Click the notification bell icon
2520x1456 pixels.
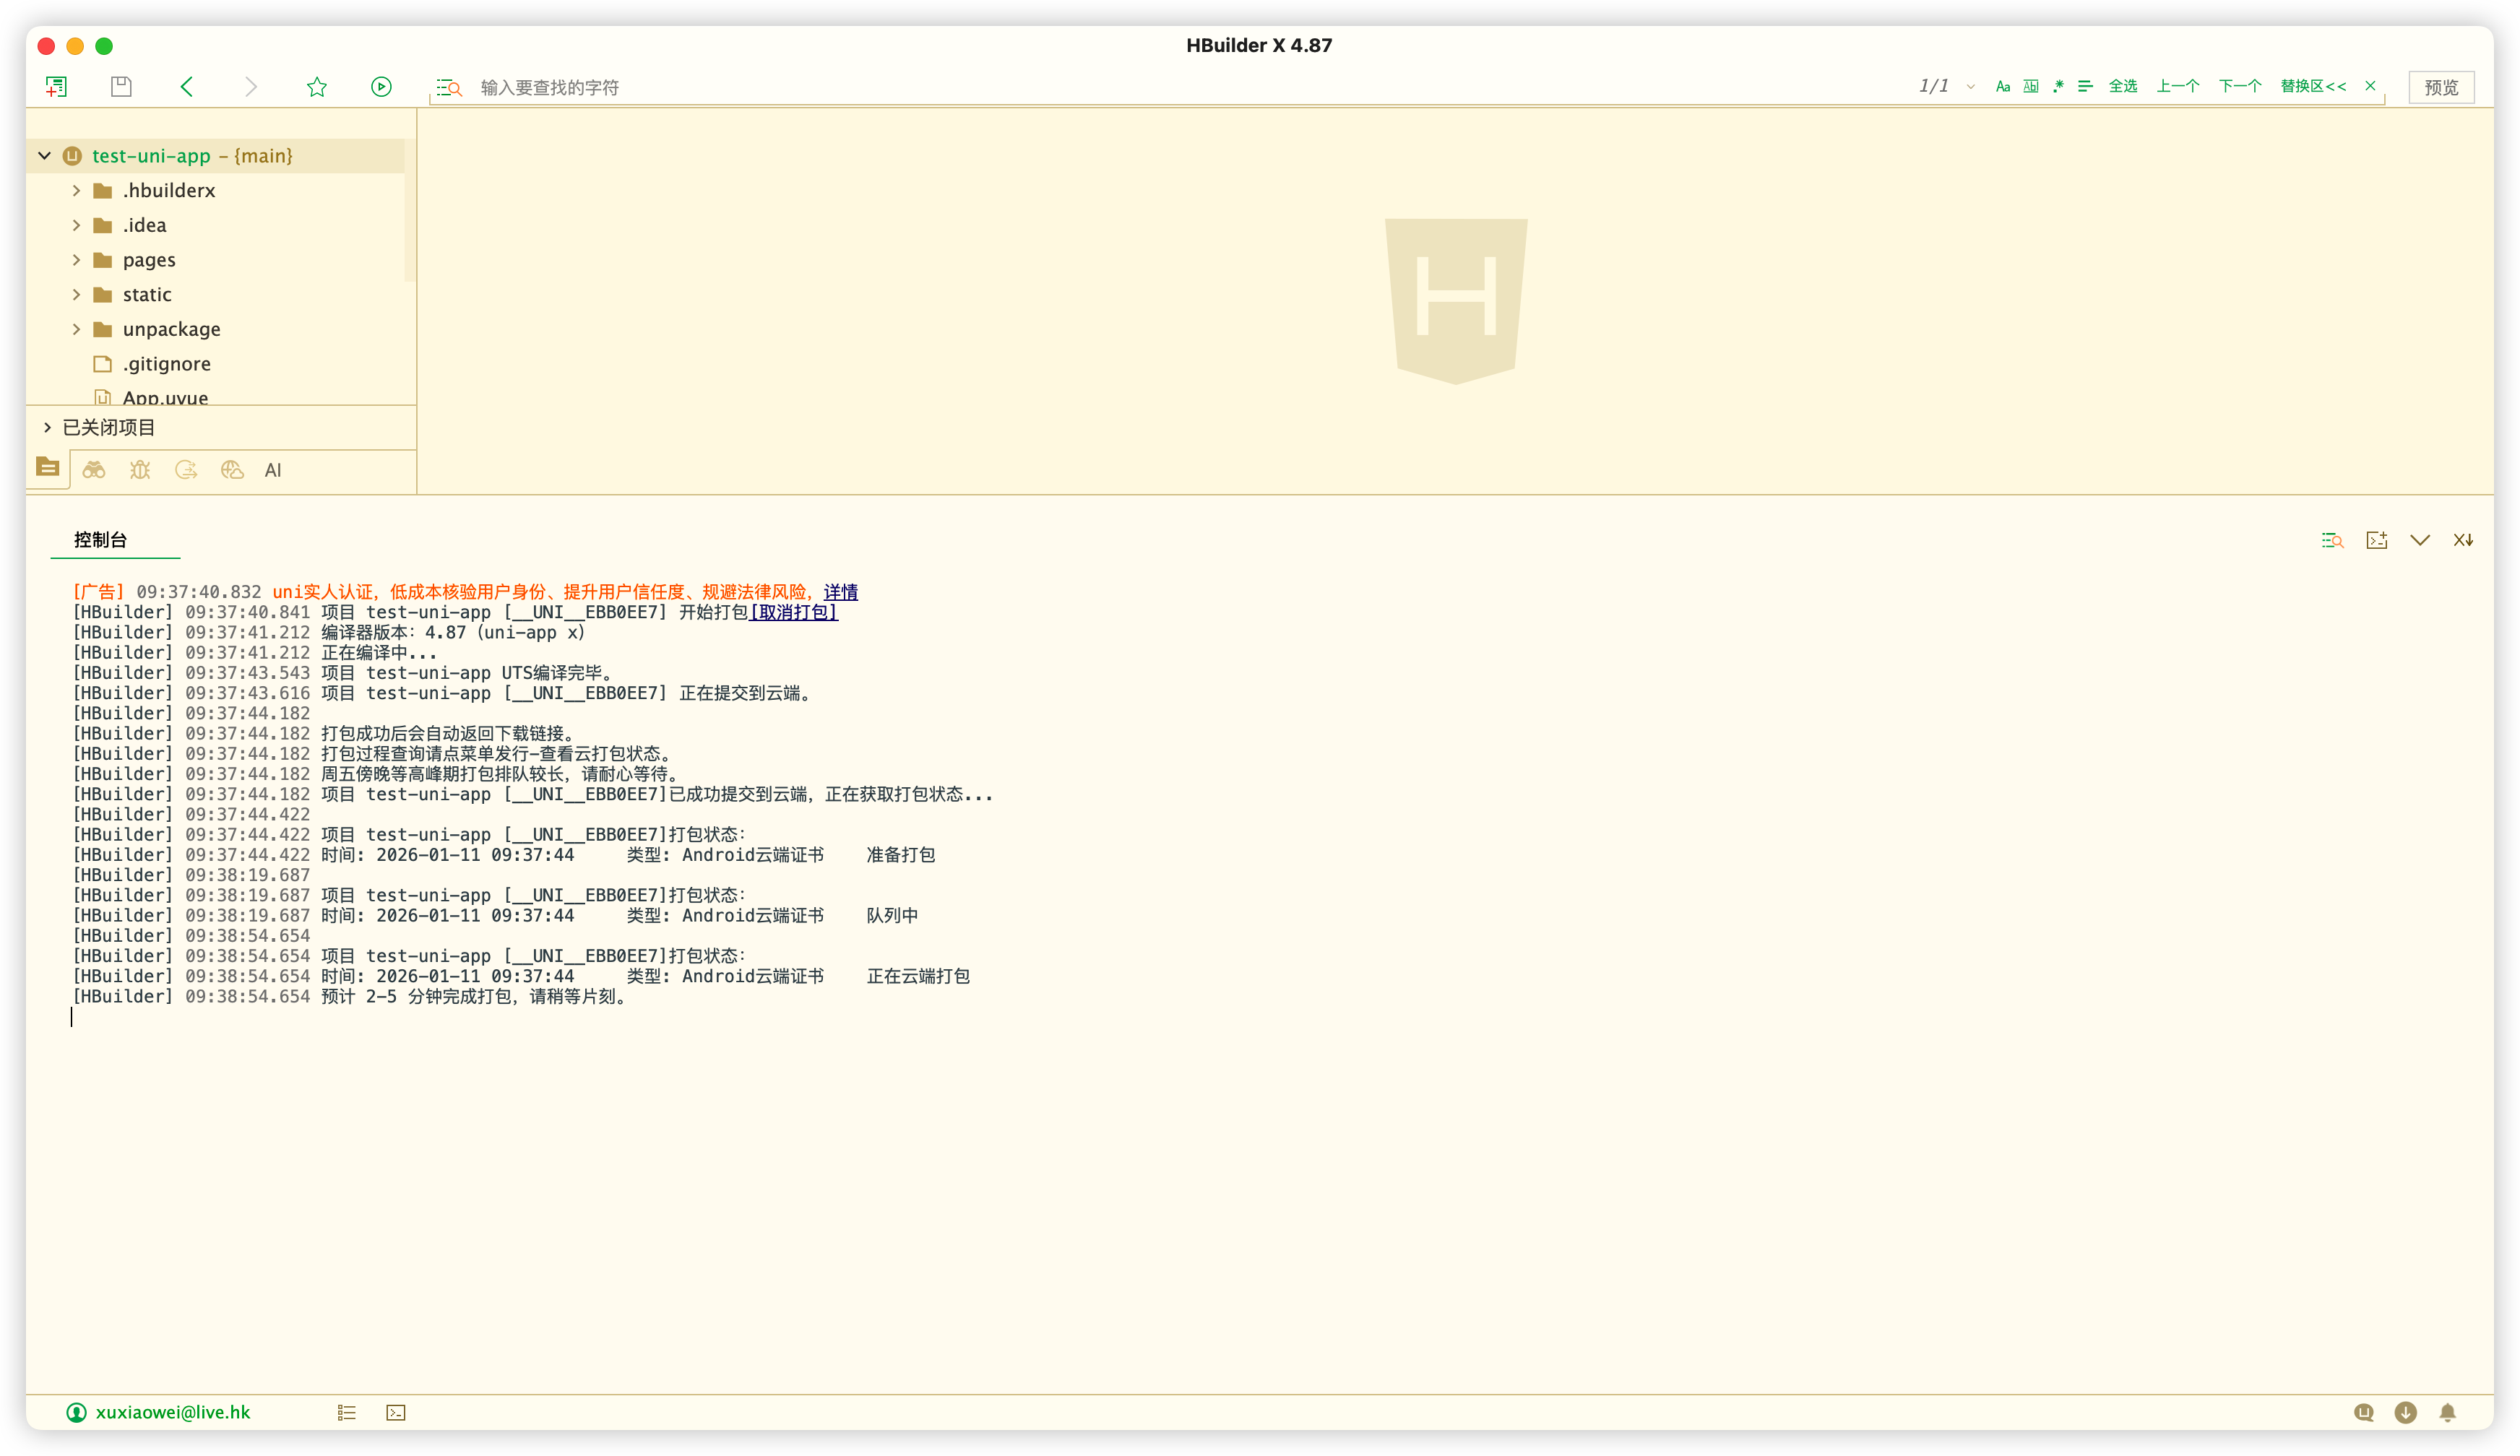(x=2447, y=1412)
